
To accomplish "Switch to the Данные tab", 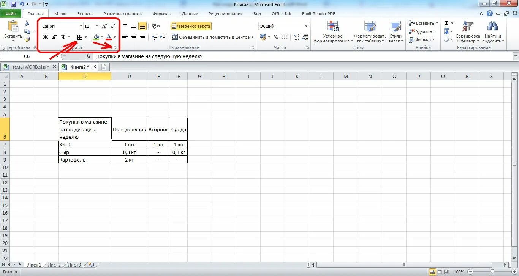I will (x=190, y=14).
